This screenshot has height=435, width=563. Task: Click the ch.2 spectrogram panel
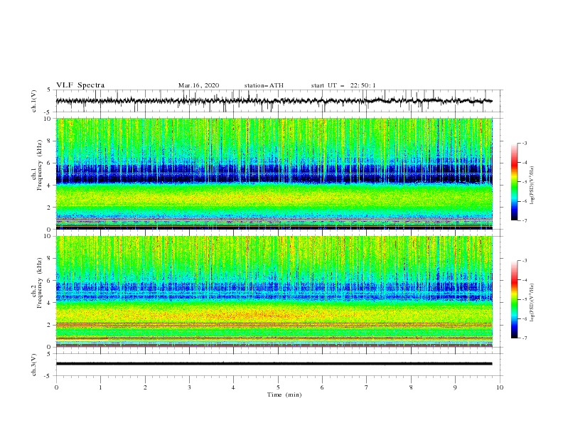coord(274,291)
